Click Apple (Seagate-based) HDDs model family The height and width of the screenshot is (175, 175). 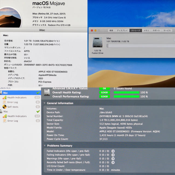click(x=116, y=128)
